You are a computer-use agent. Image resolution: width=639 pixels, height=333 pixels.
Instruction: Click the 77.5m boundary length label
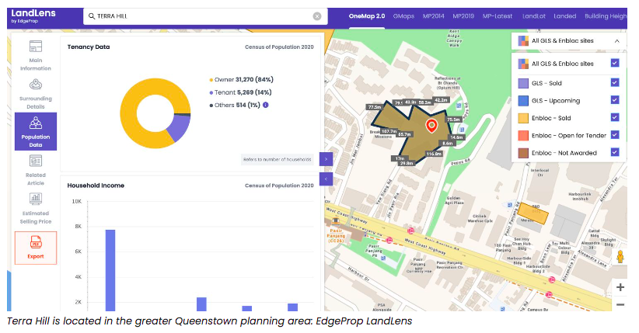click(375, 107)
